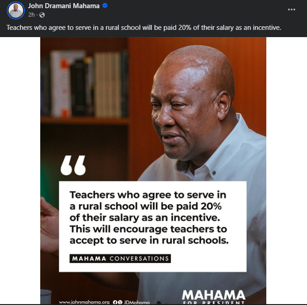Open John Dramani Mahama profile name link
307x305 pixels.
[x=64, y=6]
